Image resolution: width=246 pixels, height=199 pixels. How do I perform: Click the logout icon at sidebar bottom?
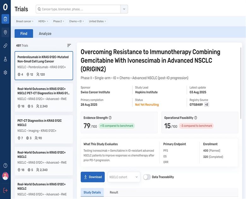(5, 190)
